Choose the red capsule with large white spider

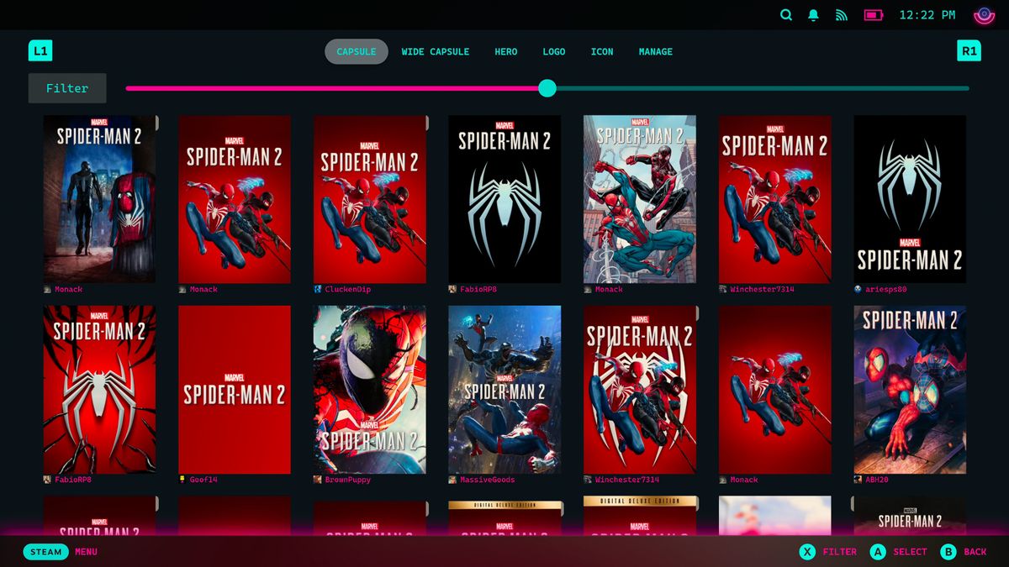99,390
